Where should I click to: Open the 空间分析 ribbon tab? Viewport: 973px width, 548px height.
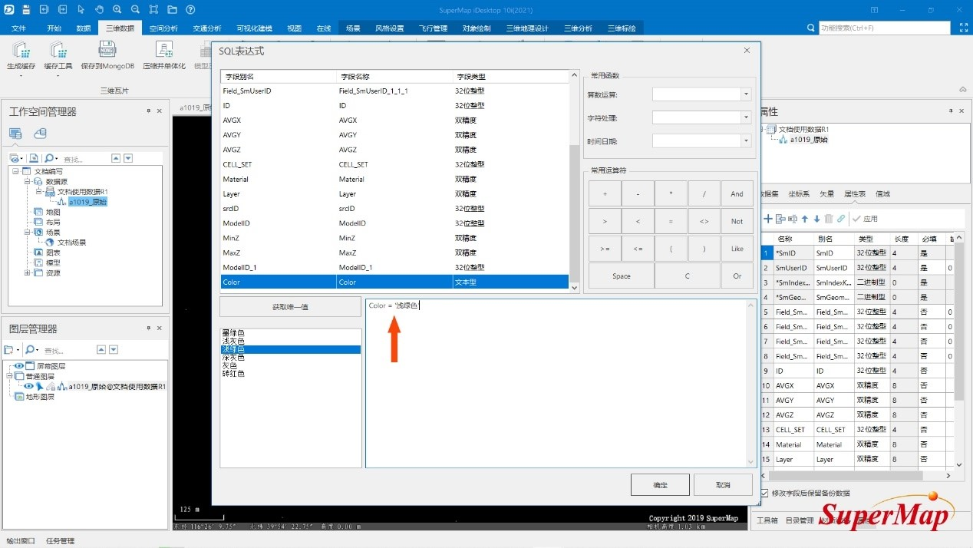click(x=163, y=28)
